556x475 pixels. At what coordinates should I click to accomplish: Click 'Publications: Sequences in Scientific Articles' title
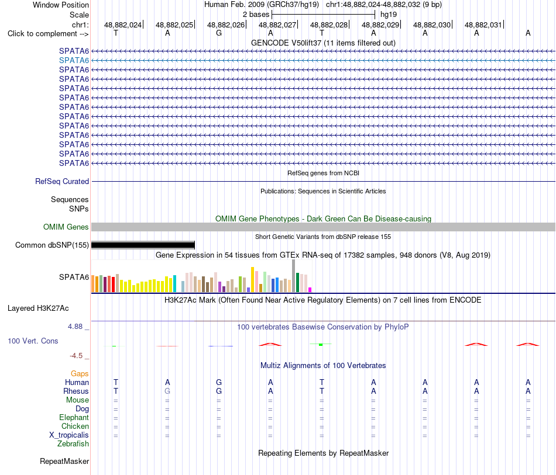click(x=323, y=191)
